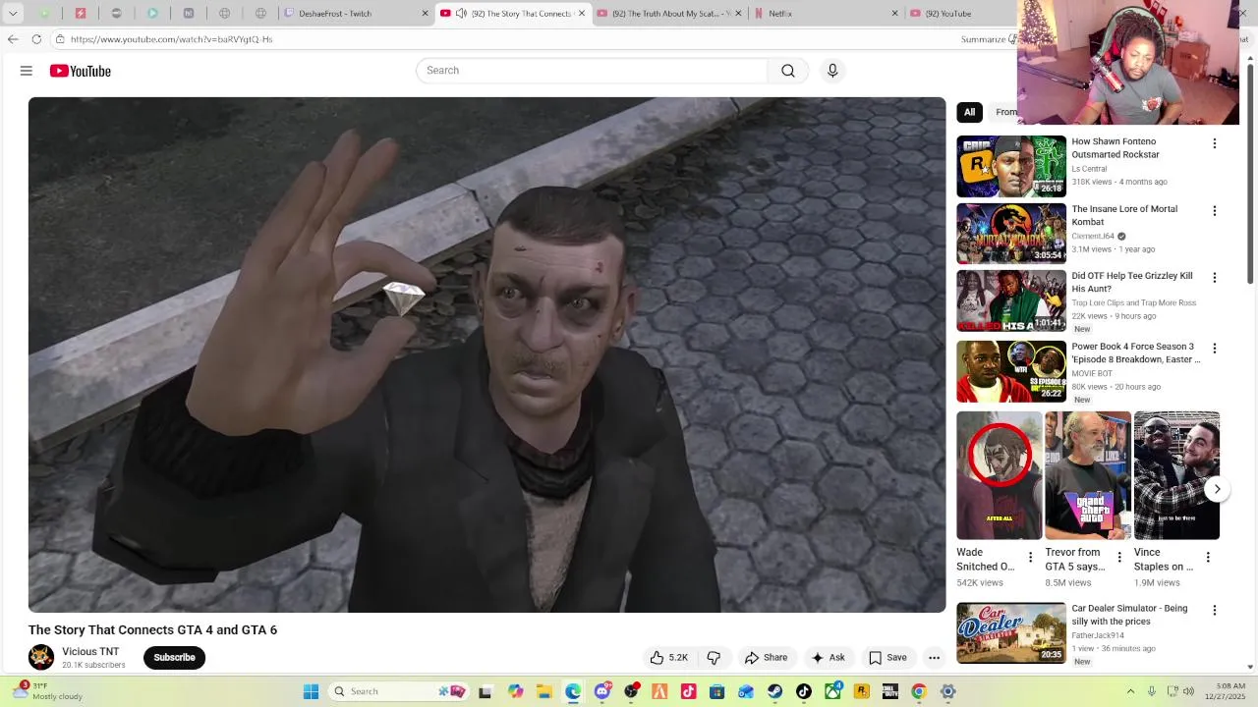The height and width of the screenshot is (707, 1258).
Task: Open Car Dealer Simulator video title
Action: (x=1129, y=615)
